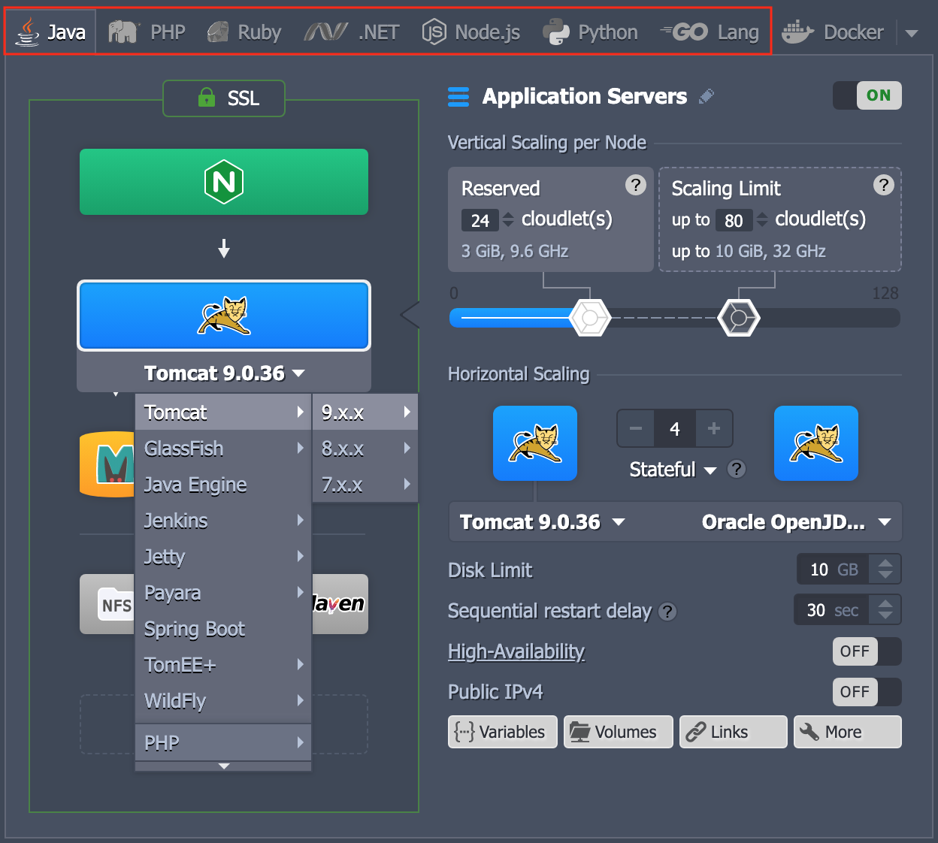Edit the Application Servers layer name
This screenshot has height=843, width=938.
(706, 96)
